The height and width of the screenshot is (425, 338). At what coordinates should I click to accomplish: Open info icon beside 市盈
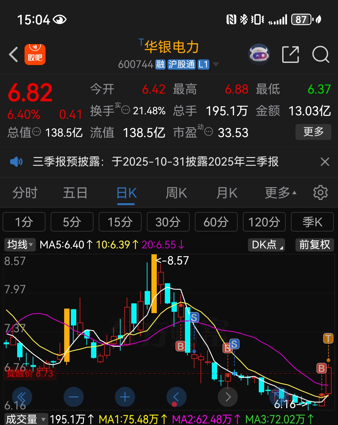(209, 132)
